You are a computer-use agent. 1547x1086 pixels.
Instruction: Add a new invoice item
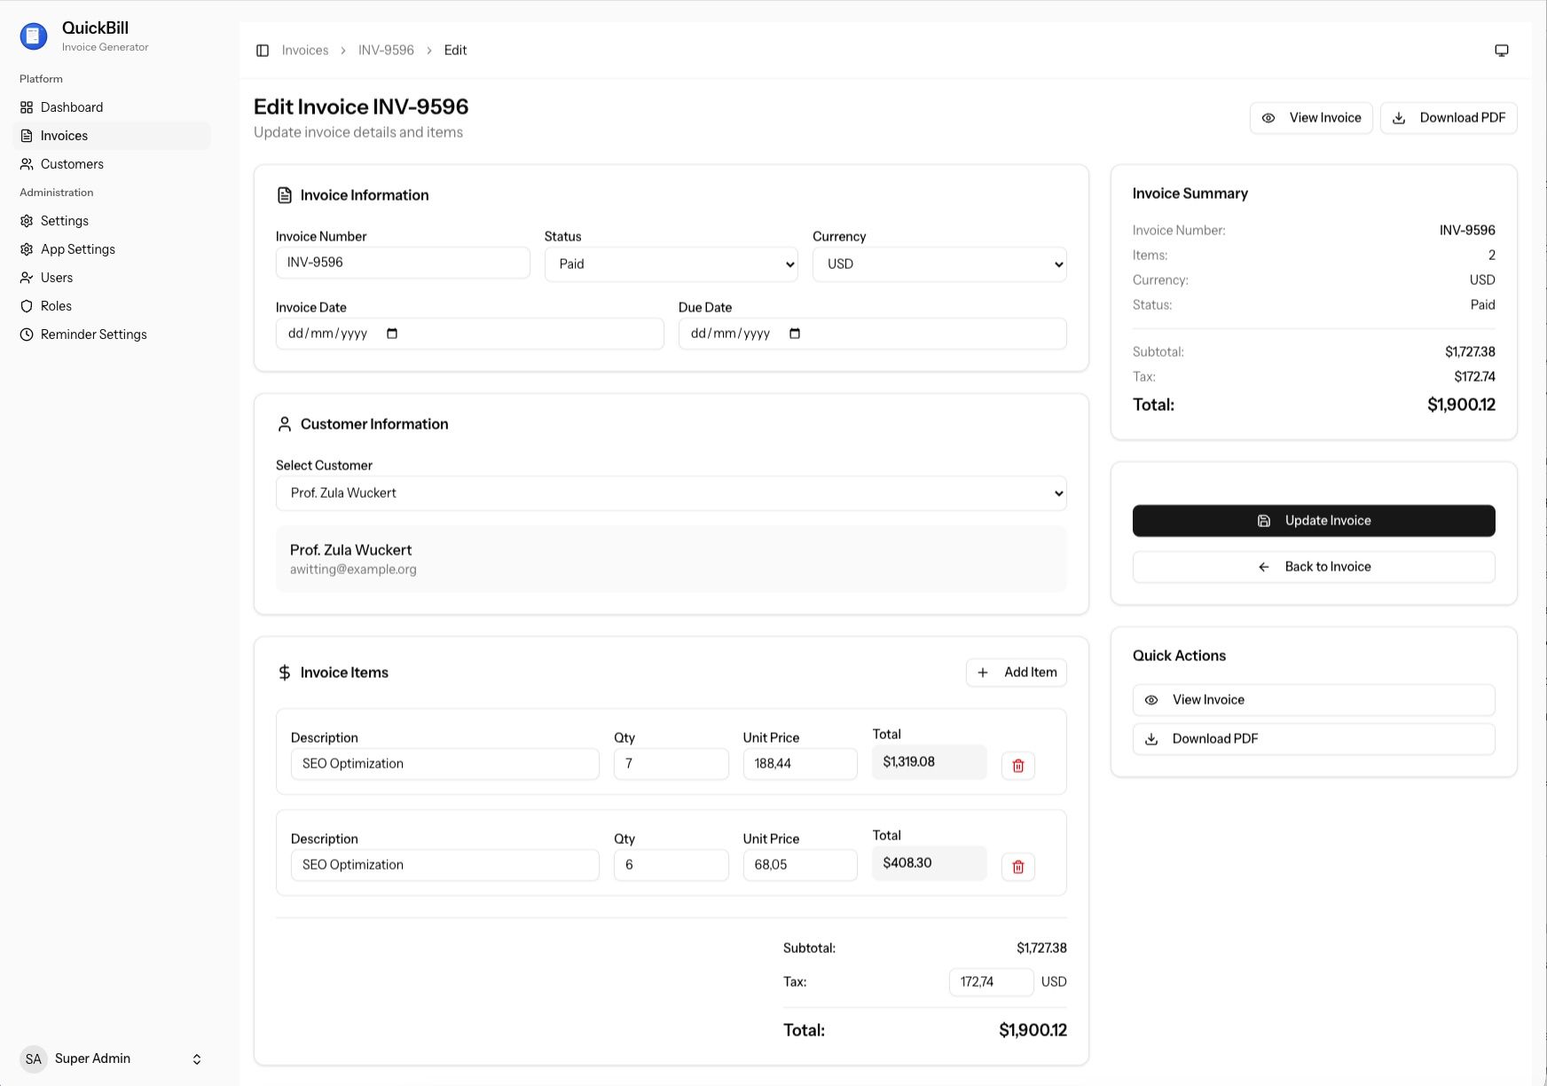(1016, 673)
